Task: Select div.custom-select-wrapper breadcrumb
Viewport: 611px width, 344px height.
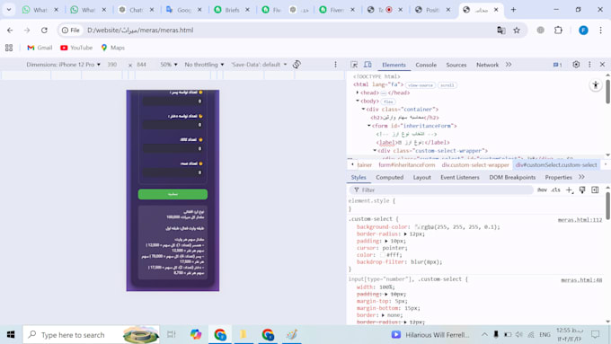Action: [475, 165]
